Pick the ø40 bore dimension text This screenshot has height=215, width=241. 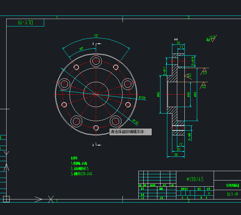tap(188, 94)
